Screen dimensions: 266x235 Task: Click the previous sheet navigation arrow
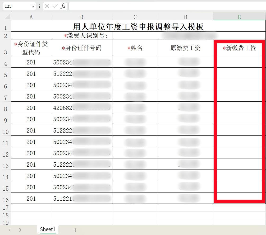pyautogui.click(x=10, y=230)
